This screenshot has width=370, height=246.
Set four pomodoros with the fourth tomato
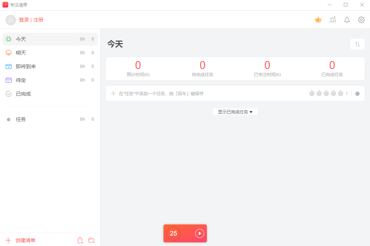point(333,93)
